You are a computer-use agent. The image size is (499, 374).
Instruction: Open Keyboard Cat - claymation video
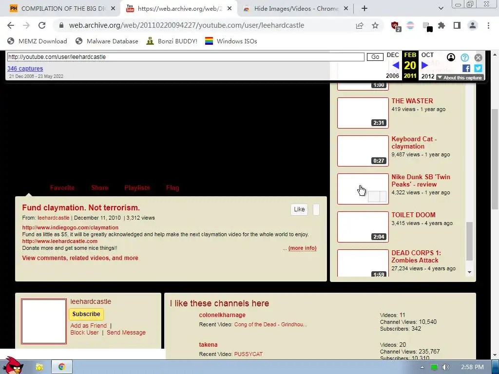click(x=414, y=143)
